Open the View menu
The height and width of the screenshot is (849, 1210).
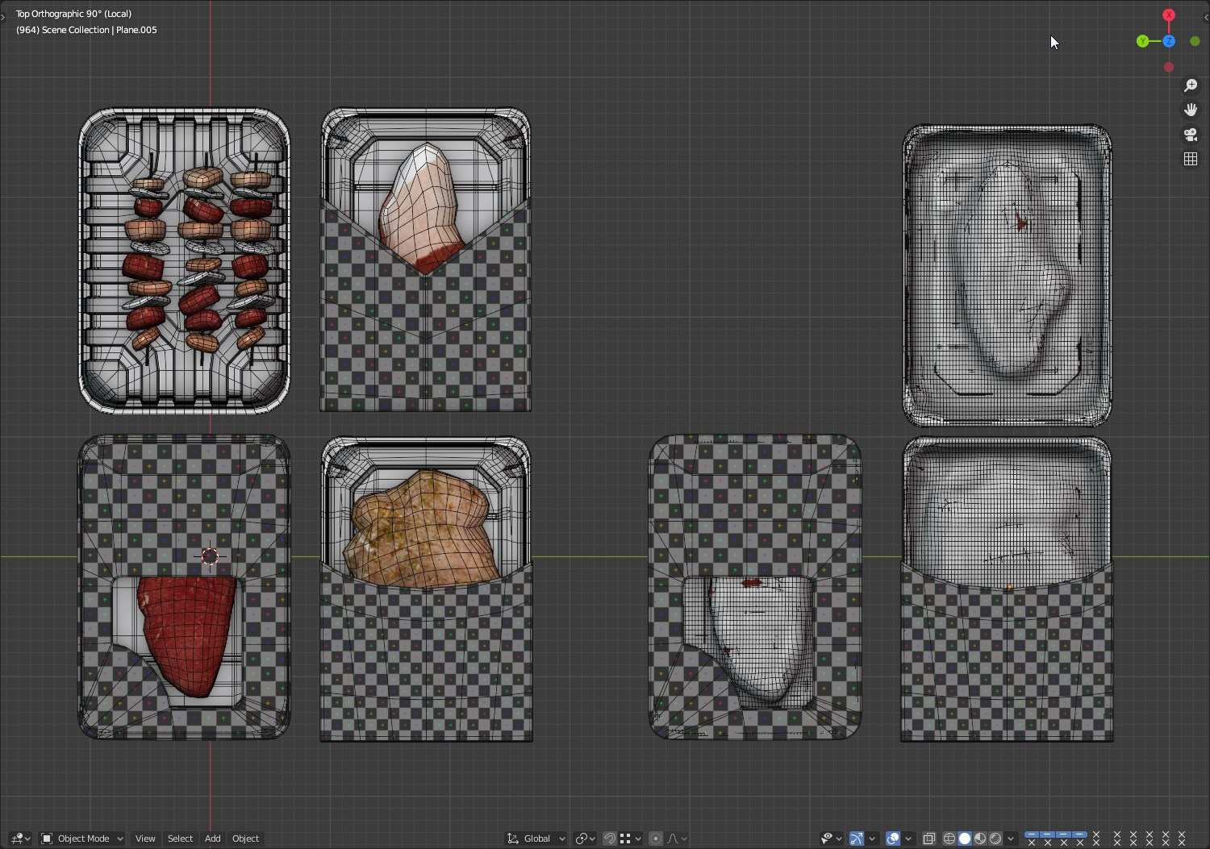pos(145,839)
